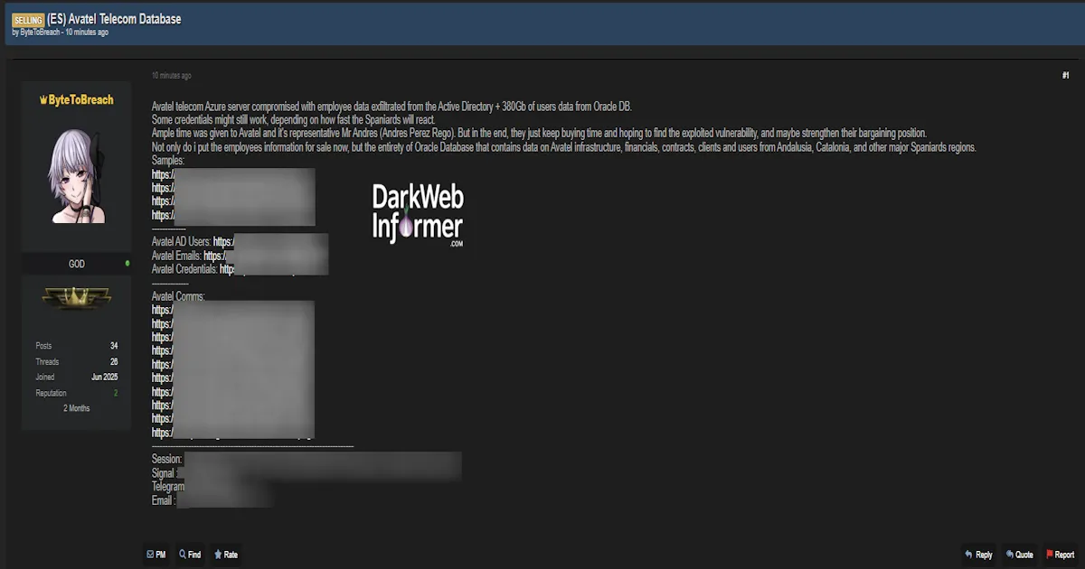Viewport: 1085px width, 569px height.
Task: Click the SELLING thread prefix tag
Action: click(x=28, y=20)
